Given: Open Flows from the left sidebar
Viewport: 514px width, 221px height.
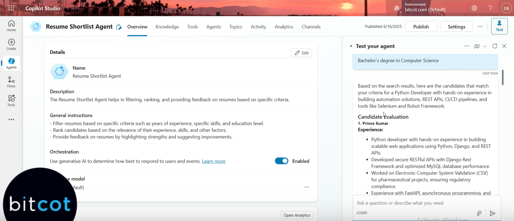Looking at the screenshot, I should click(11, 82).
